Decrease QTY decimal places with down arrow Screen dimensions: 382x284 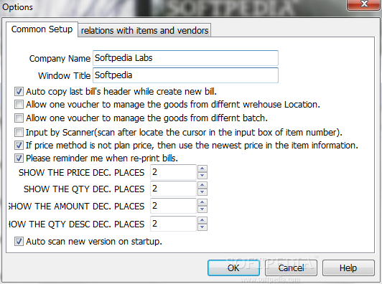[x=202, y=192]
